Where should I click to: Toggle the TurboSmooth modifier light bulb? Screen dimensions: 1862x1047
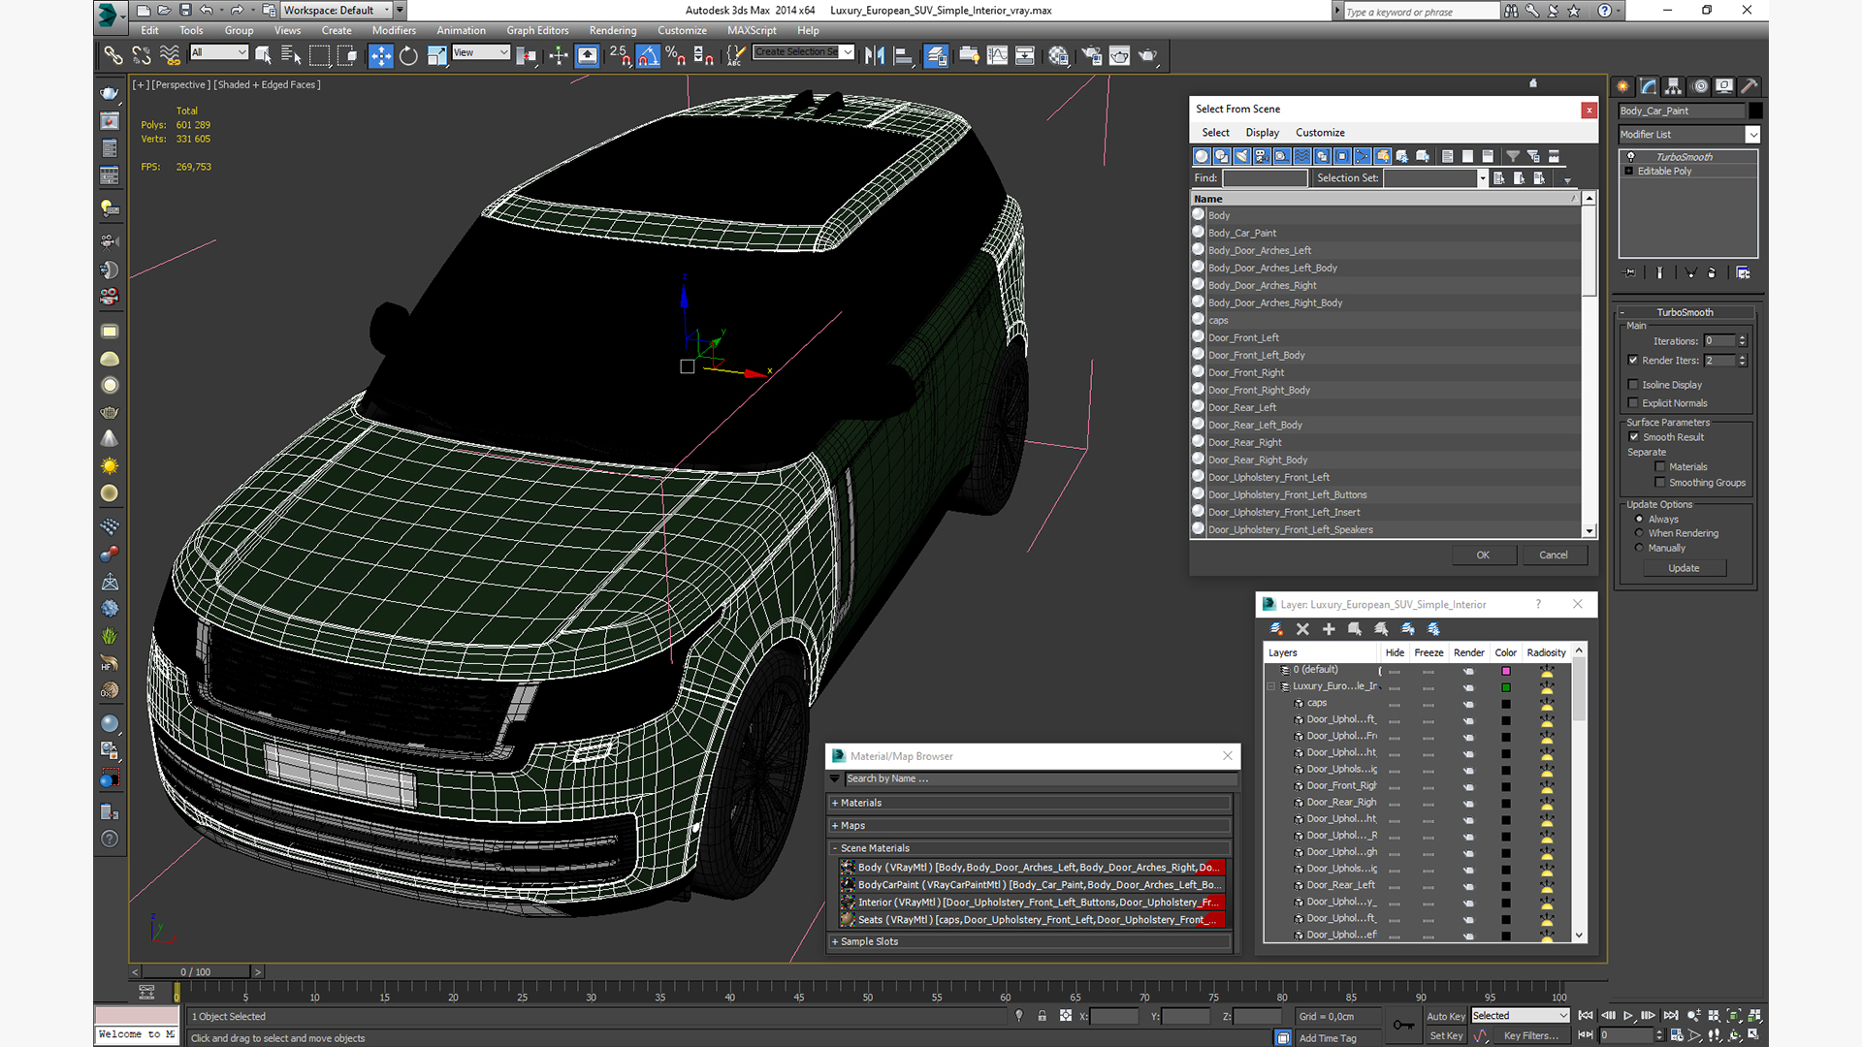(x=1630, y=157)
